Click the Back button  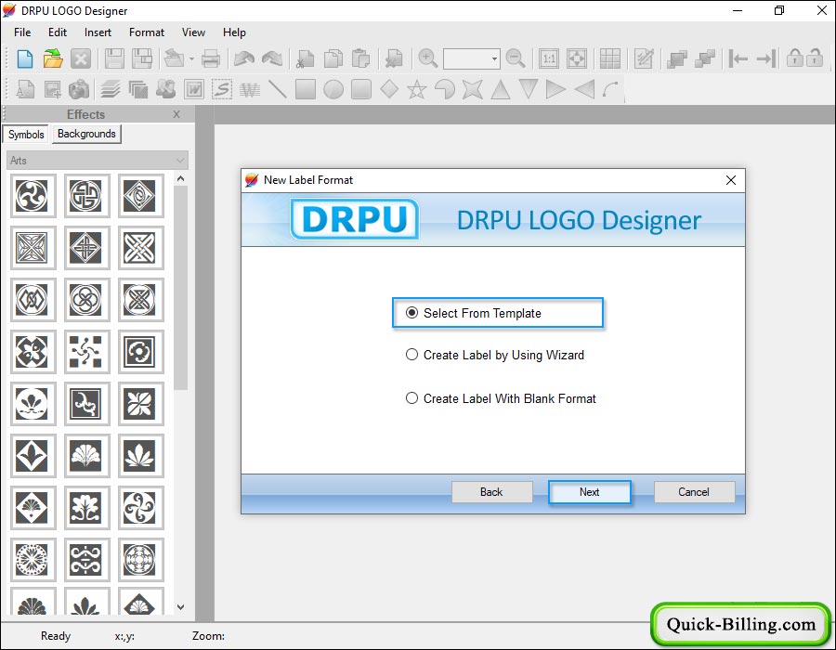point(491,492)
